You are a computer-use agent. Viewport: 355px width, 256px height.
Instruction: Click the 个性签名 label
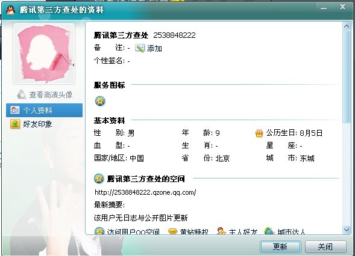pyautogui.click(x=109, y=61)
